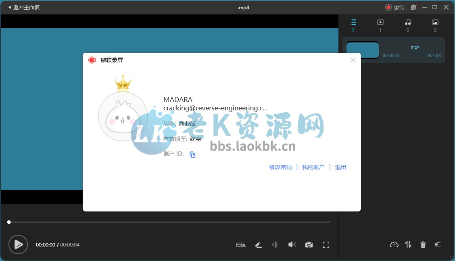The image size is (455, 261).
Task: Click the .mp4 title bar filename
Action: coord(243,8)
